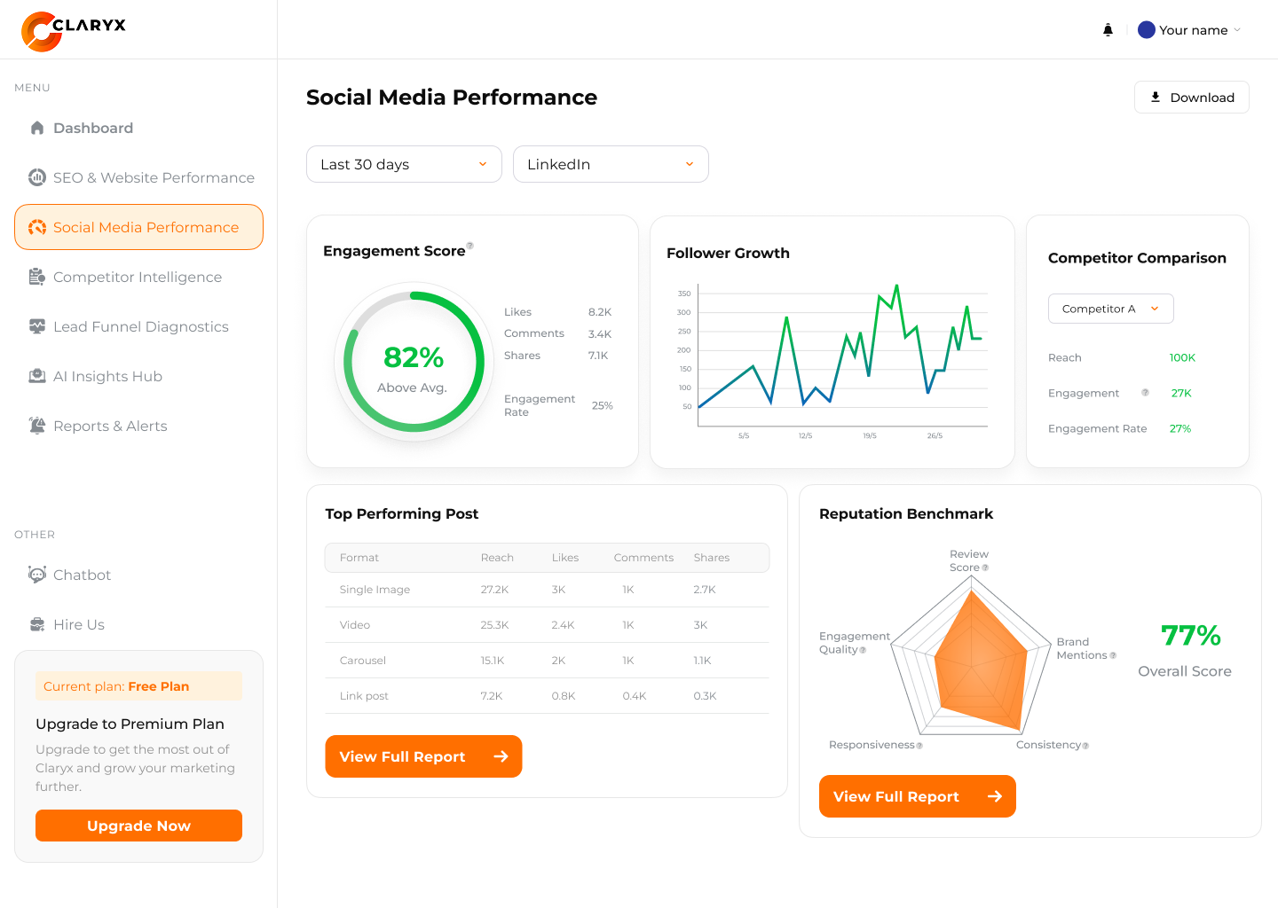This screenshot has width=1278, height=908.
Task: Select the Hire Us briefcase icon
Action: click(x=37, y=624)
